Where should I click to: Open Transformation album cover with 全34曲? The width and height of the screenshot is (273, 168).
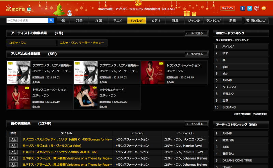[153, 73]
